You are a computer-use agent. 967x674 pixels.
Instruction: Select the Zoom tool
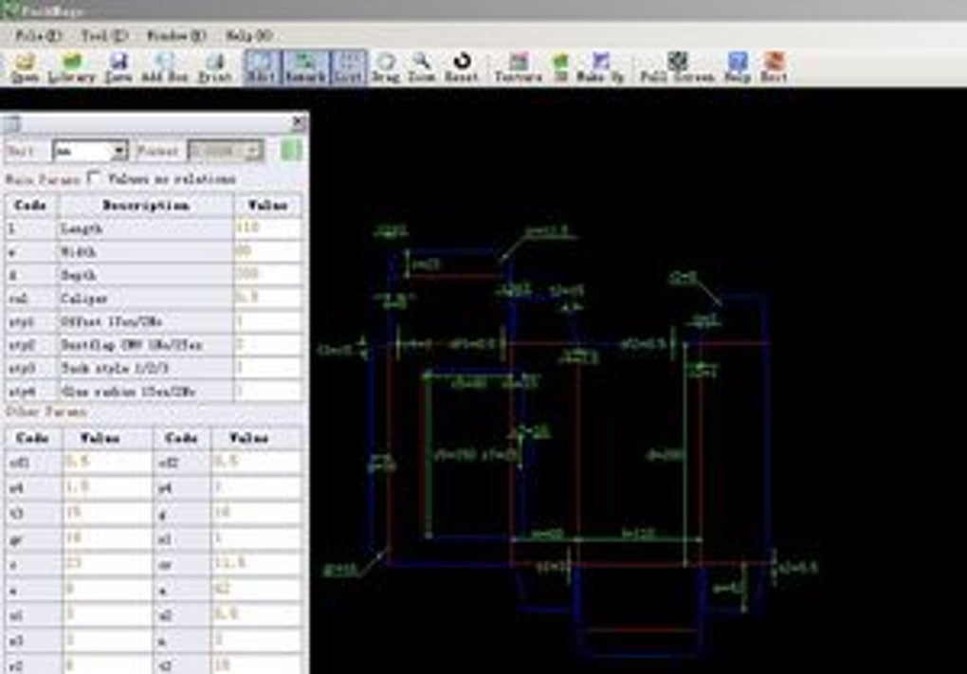pos(422,67)
